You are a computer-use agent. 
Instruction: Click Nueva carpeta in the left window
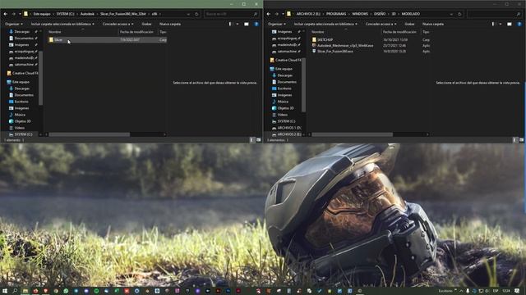click(x=170, y=24)
